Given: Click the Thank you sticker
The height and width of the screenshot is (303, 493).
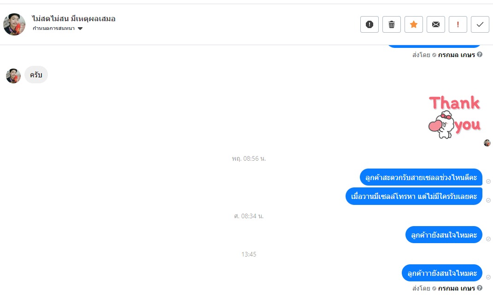Looking at the screenshot, I should [x=455, y=117].
